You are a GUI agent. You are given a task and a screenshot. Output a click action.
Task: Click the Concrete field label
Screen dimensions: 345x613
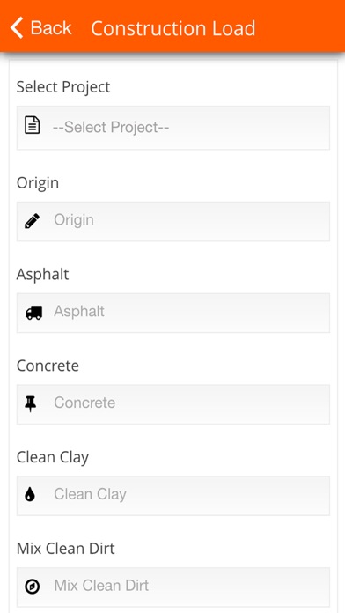point(48,366)
